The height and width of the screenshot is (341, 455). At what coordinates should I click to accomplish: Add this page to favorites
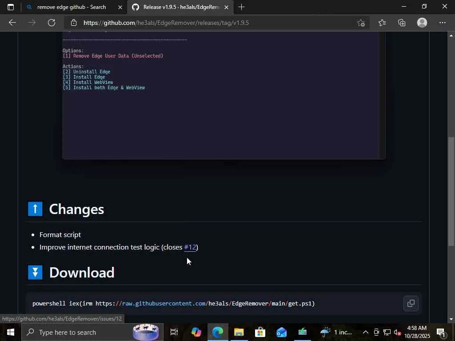[x=361, y=23]
